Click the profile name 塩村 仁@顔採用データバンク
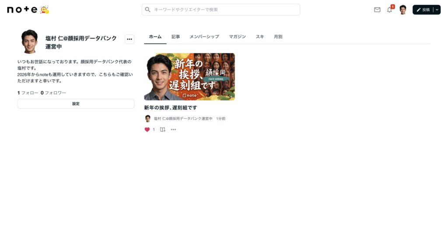 (81, 42)
